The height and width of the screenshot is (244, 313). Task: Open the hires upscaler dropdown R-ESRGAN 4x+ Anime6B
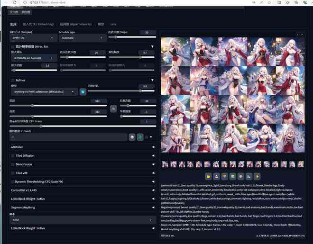(34, 58)
